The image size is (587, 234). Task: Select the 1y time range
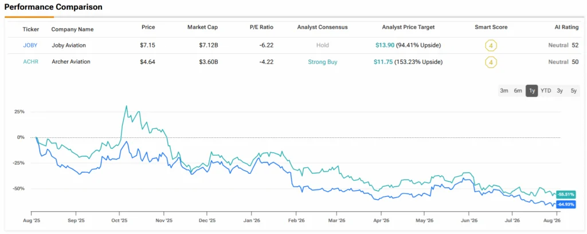[x=531, y=91]
